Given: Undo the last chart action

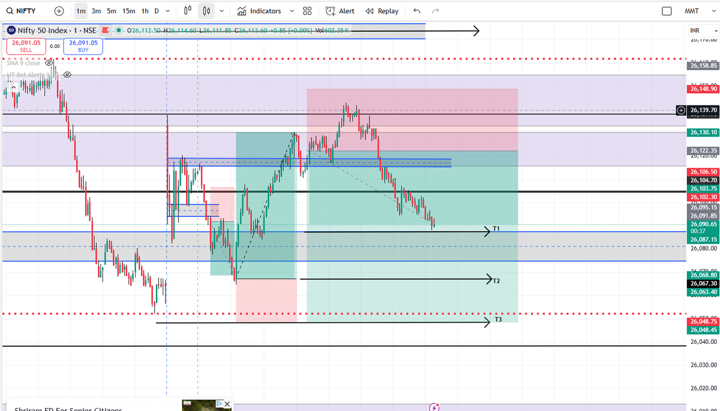Looking at the screenshot, I should click(x=417, y=11).
